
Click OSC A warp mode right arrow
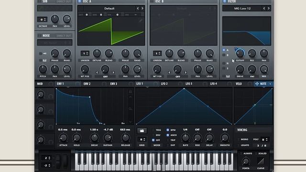point(113,72)
